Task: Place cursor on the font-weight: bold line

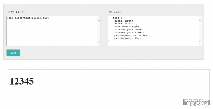Action: point(128,30)
